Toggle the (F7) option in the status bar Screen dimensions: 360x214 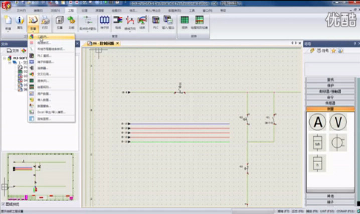(283, 211)
